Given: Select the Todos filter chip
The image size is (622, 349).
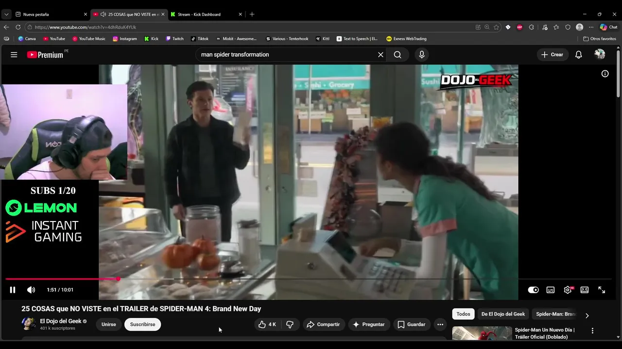Looking at the screenshot, I should point(463,314).
